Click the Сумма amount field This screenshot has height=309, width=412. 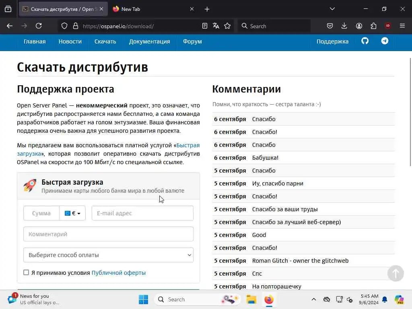[x=41, y=213]
